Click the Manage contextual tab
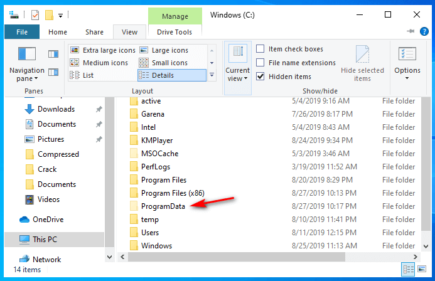 click(x=175, y=16)
